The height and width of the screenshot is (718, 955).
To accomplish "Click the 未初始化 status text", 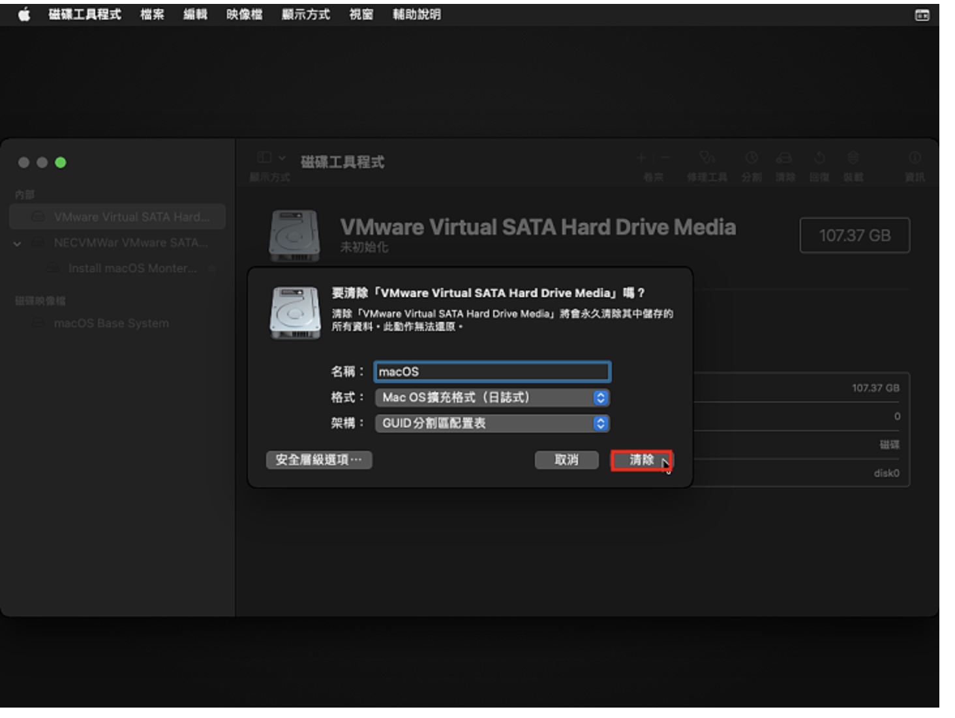I will tap(364, 248).
